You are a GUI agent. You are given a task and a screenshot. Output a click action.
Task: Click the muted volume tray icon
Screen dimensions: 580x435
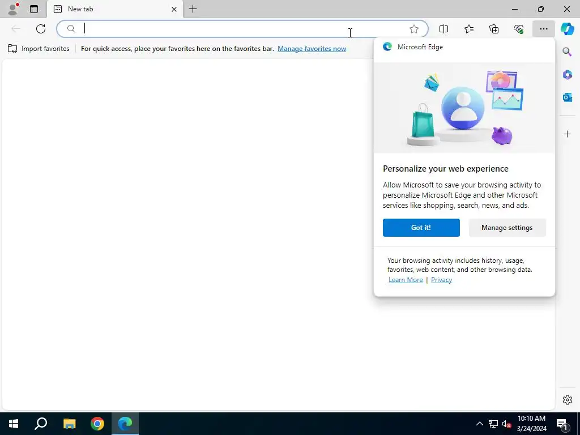(x=506, y=424)
